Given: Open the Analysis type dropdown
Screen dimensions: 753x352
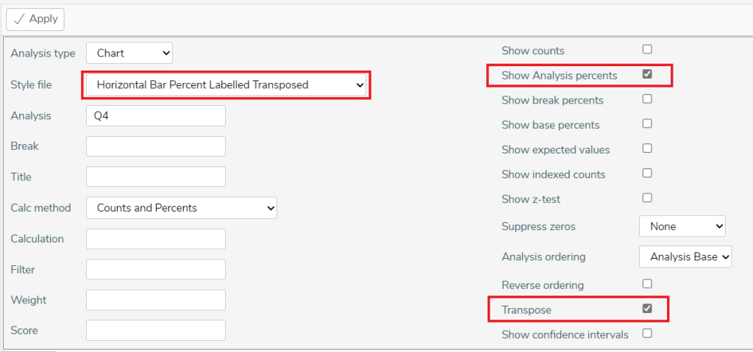Looking at the screenshot, I should pos(129,54).
